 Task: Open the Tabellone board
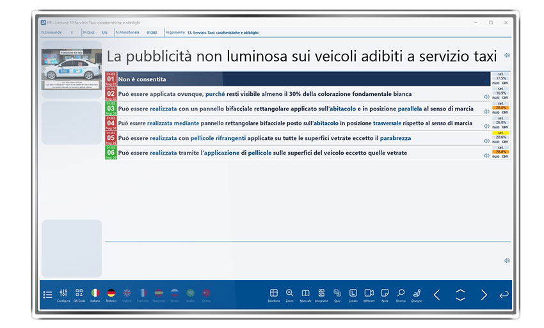[x=274, y=293]
